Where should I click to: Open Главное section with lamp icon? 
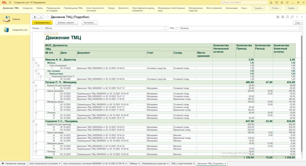pyautogui.click(x=6, y=19)
